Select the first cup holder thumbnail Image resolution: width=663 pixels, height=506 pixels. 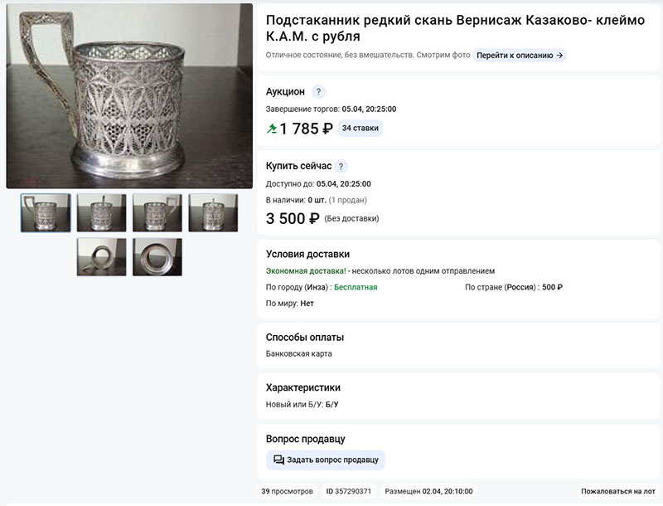(x=46, y=213)
